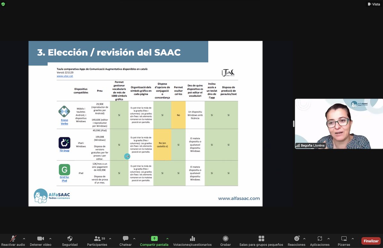Click 'Un dispositiu Windows amb llicència' cell
Image resolution: width=383 pixels, height=248 pixels.
[195, 115]
